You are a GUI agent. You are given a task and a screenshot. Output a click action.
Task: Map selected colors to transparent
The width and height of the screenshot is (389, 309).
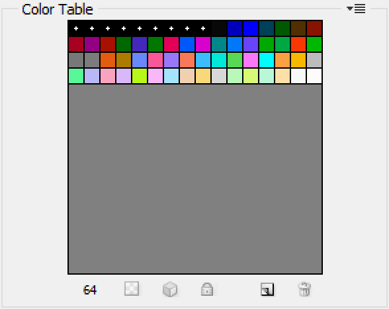click(x=132, y=289)
